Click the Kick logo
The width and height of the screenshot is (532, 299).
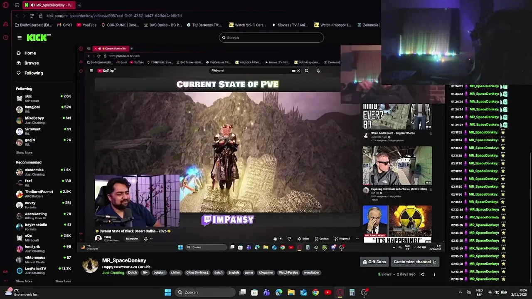[x=39, y=38]
